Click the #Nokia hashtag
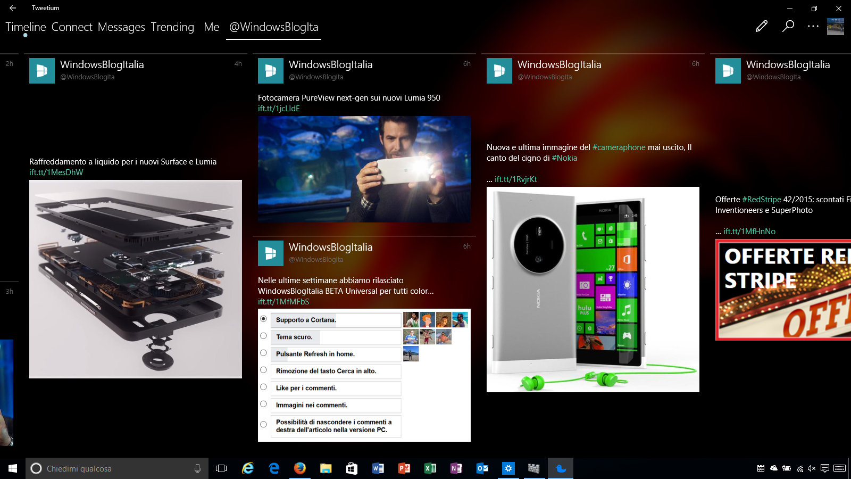The image size is (851, 479). pyautogui.click(x=564, y=158)
